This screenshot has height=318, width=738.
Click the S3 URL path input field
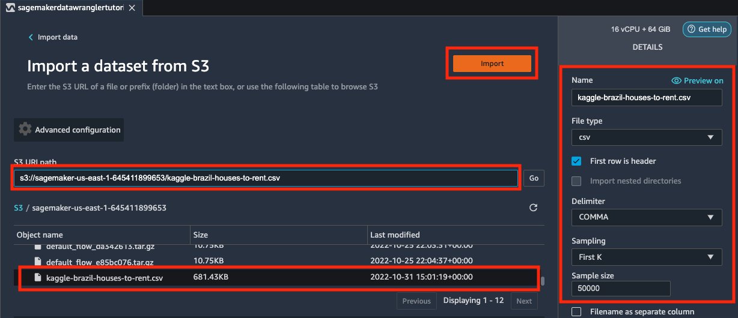click(x=264, y=178)
